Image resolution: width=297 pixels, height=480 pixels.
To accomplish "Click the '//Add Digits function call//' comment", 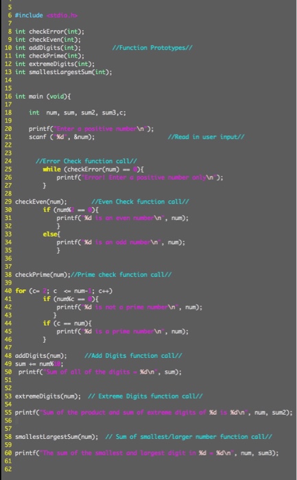I will point(133,356).
